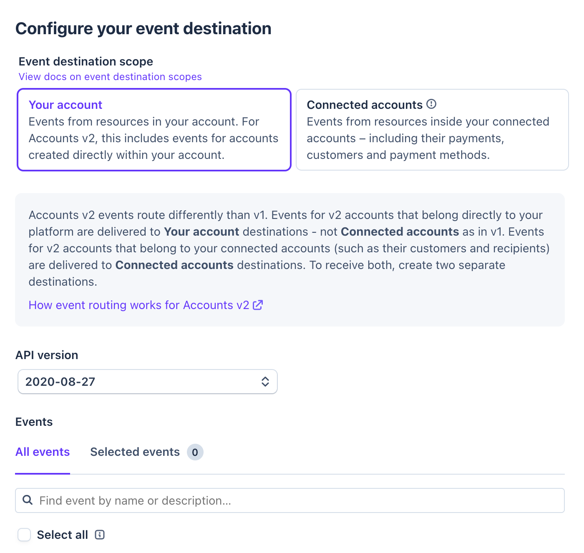
Task: Switch to the All events tab
Action: pyautogui.click(x=43, y=452)
